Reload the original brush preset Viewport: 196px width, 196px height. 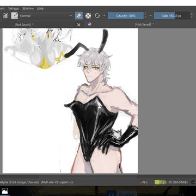tap(97, 16)
